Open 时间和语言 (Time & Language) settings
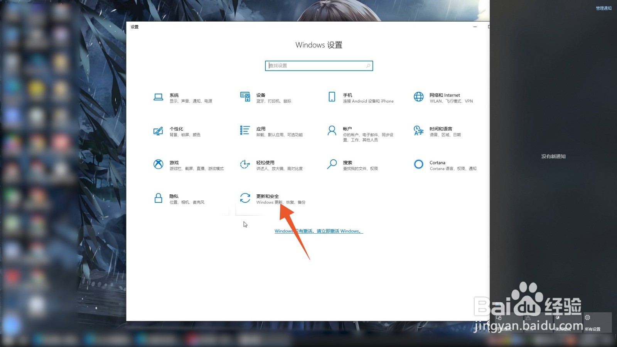The image size is (617, 347). coord(437,131)
